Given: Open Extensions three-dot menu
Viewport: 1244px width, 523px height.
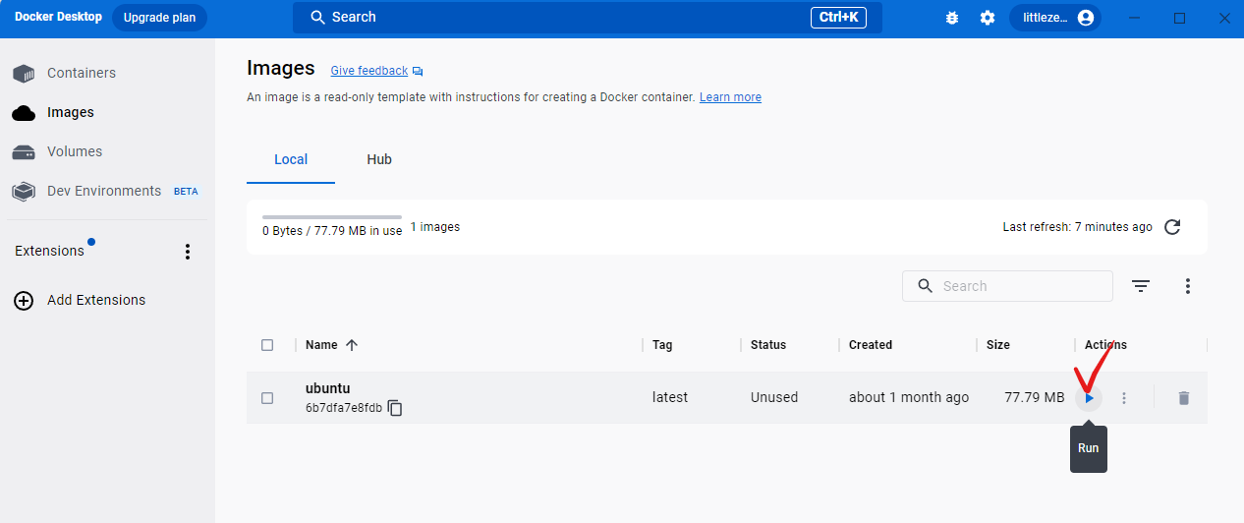Looking at the screenshot, I should coord(188,252).
